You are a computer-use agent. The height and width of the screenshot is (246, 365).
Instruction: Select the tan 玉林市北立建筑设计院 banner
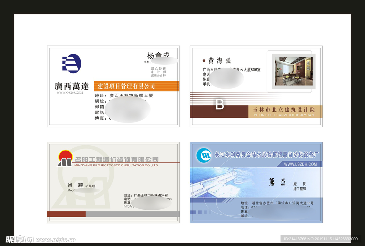tap(285, 111)
